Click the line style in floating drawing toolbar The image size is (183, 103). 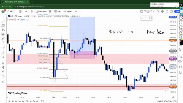pyautogui.click(x=146, y=18)
